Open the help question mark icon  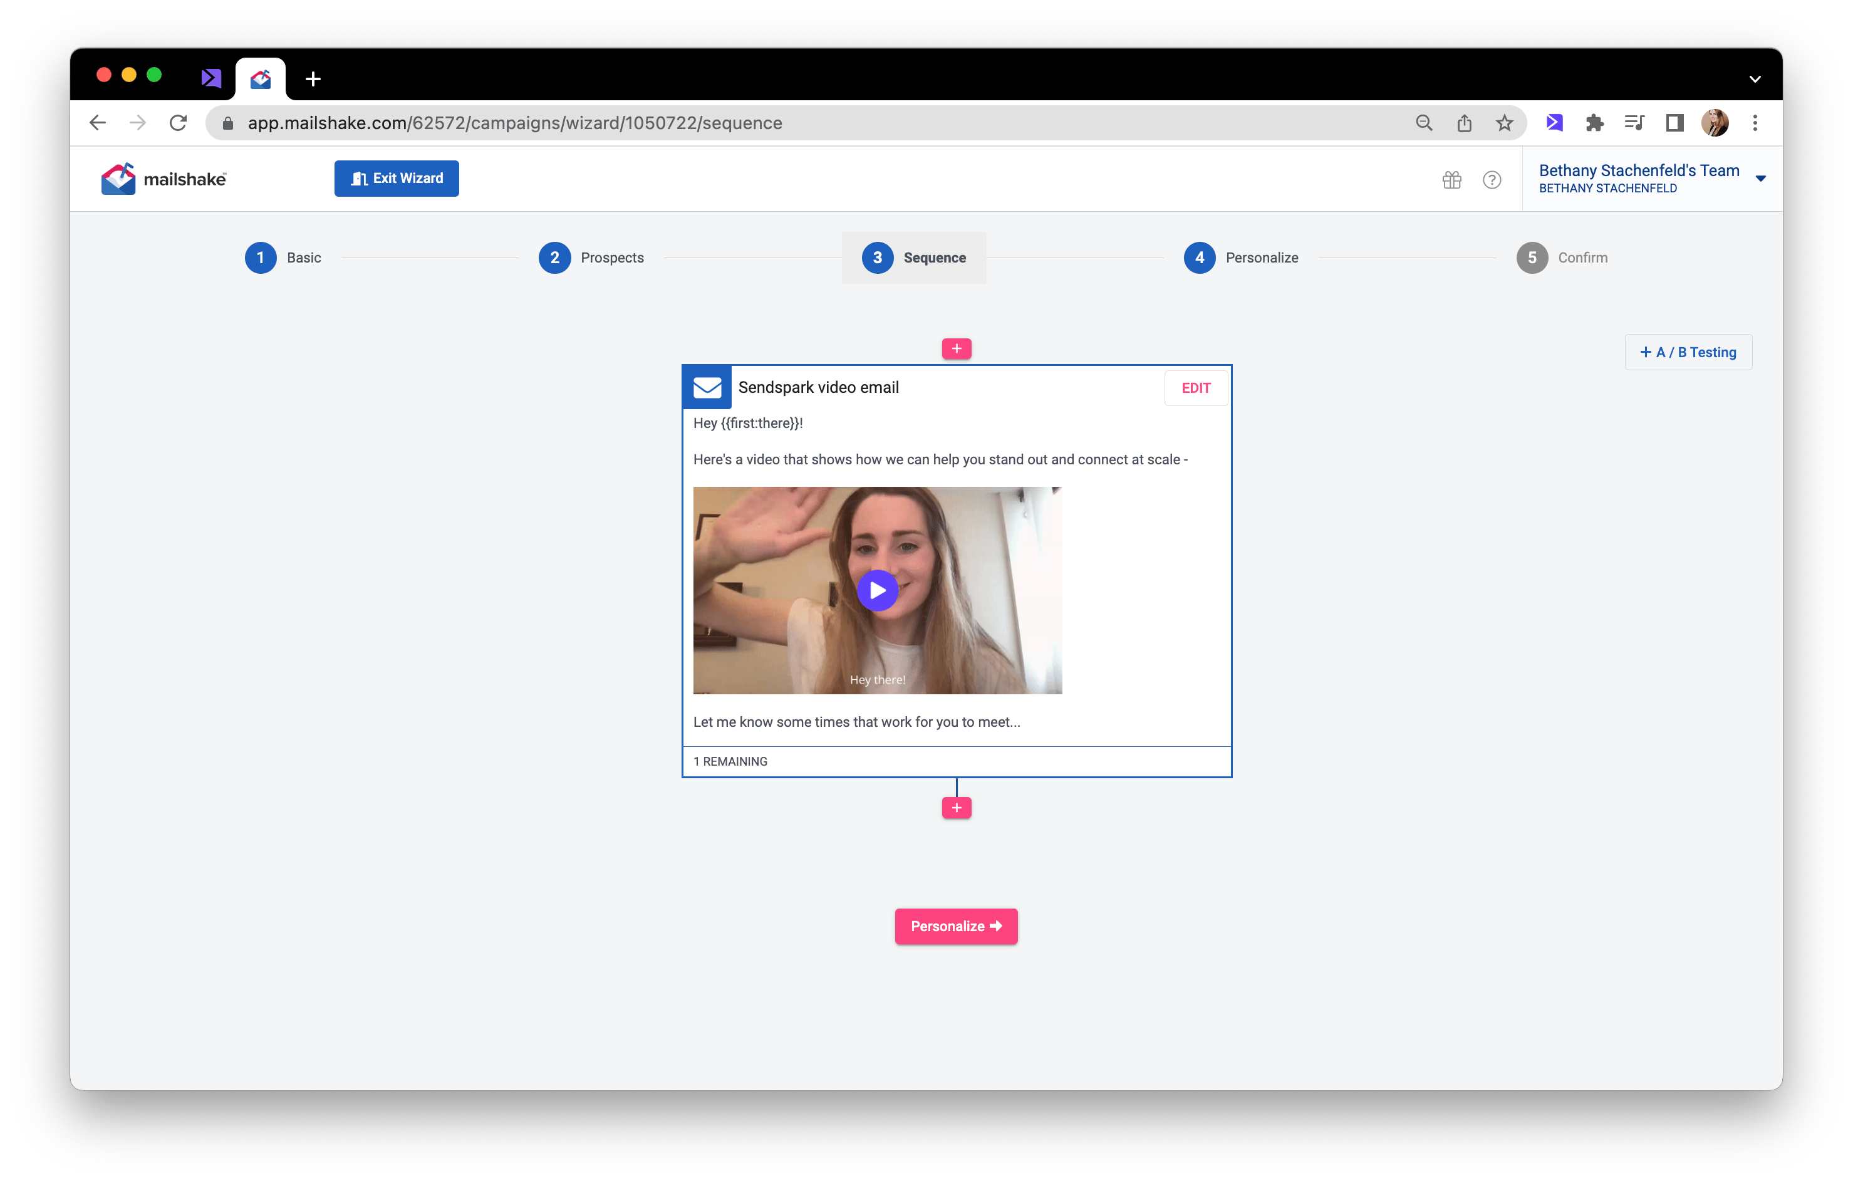[1492, 180]
